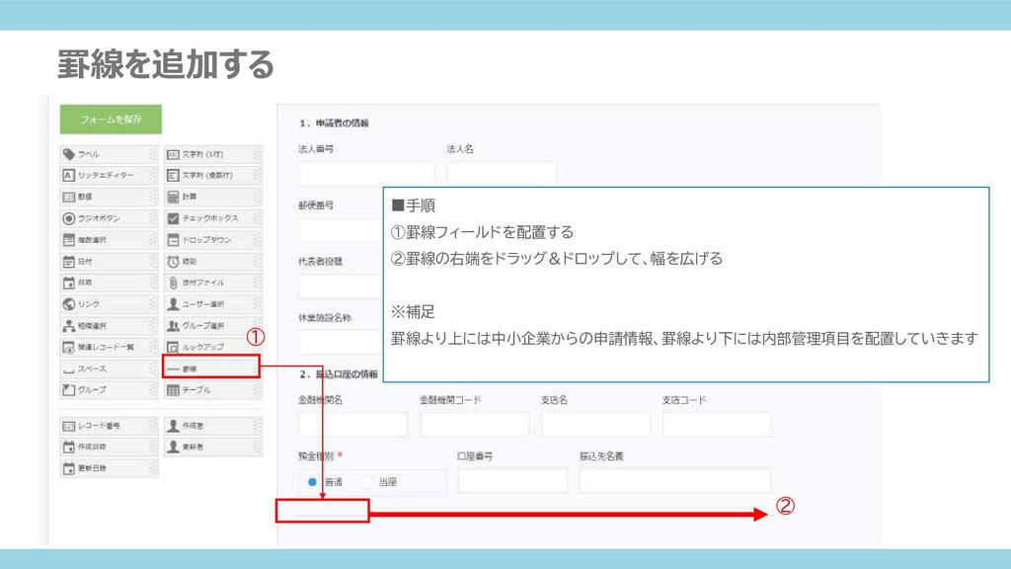The width and height of the screenshot is (1011, 569).
Task: Pick the 文字列 (複数行) field item
Action: [213, 176]
